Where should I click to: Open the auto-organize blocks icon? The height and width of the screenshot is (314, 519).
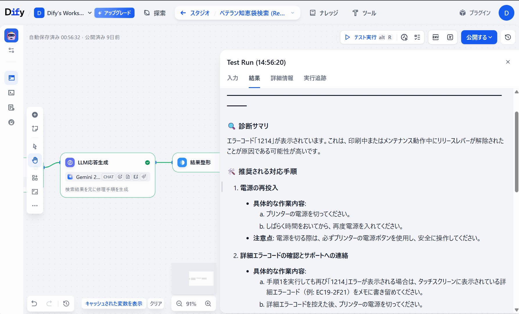coord(35,178)
